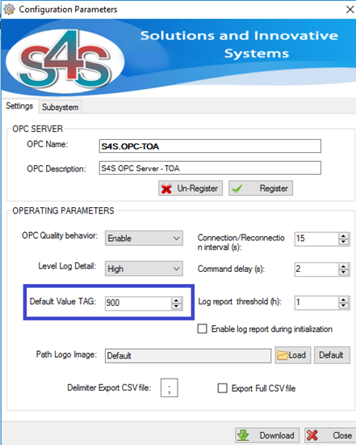Click the Register button

tap(261, 189)
